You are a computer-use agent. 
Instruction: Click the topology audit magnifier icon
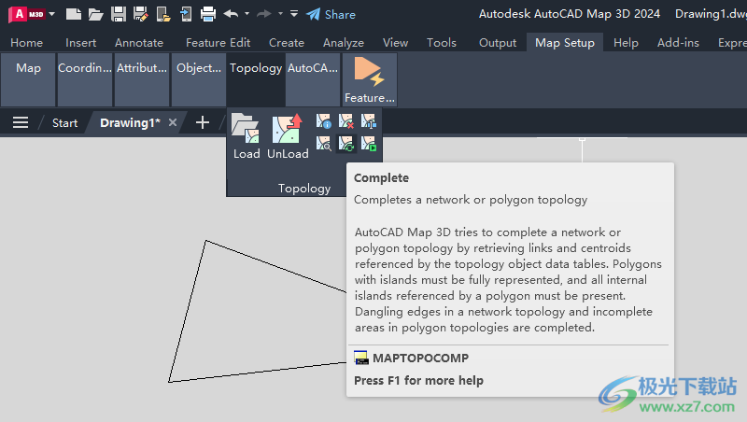click(x=323, y=144)
